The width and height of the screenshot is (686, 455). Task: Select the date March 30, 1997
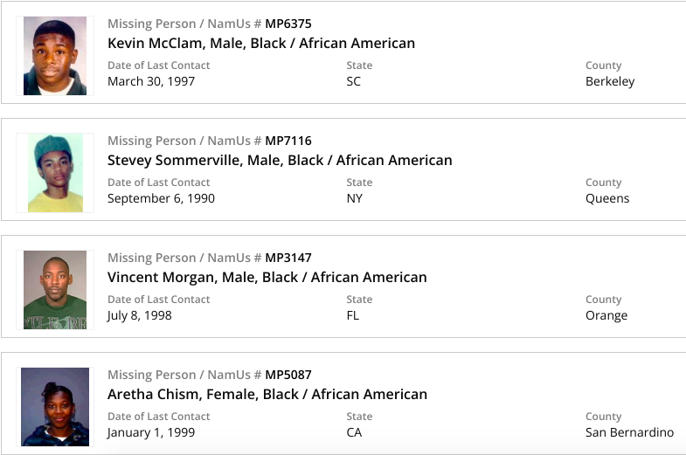pos(151,81)
